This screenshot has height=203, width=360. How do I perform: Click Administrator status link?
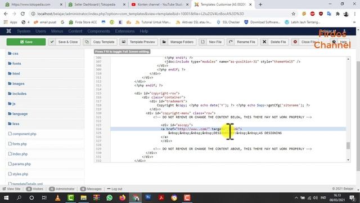62,189
